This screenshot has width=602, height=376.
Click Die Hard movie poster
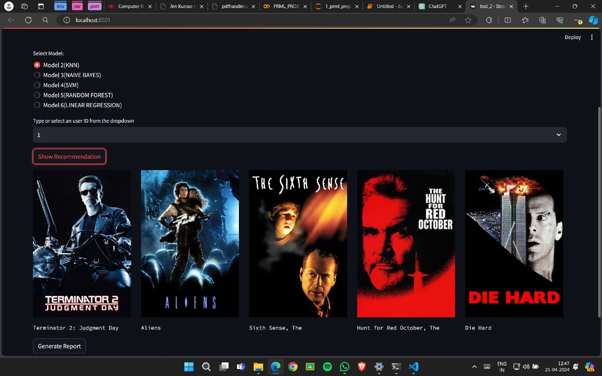click(x=514, y=243)
